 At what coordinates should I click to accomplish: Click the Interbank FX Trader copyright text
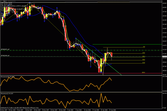20,108
